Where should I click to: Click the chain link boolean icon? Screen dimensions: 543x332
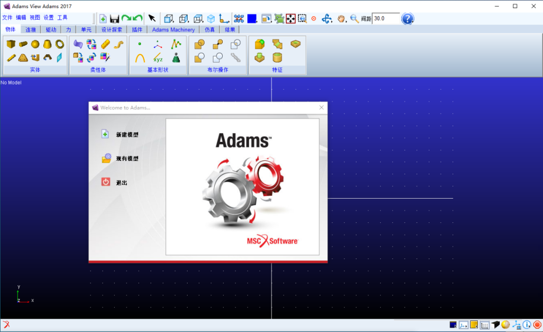pos(235,57)
